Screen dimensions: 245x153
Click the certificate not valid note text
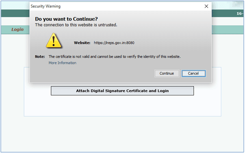[115, 57]
